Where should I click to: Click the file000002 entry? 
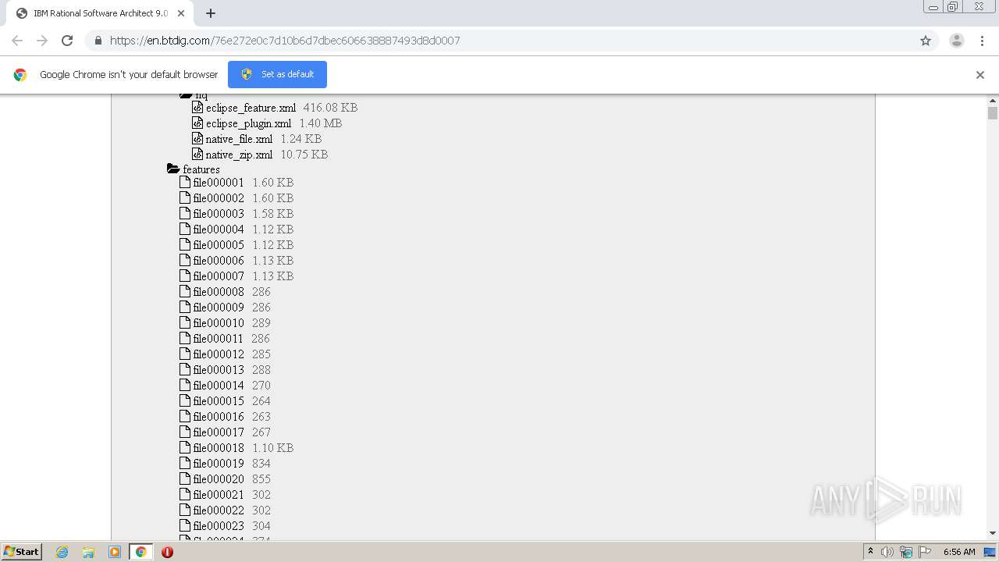pyautogui.click(x=219, y=198)
